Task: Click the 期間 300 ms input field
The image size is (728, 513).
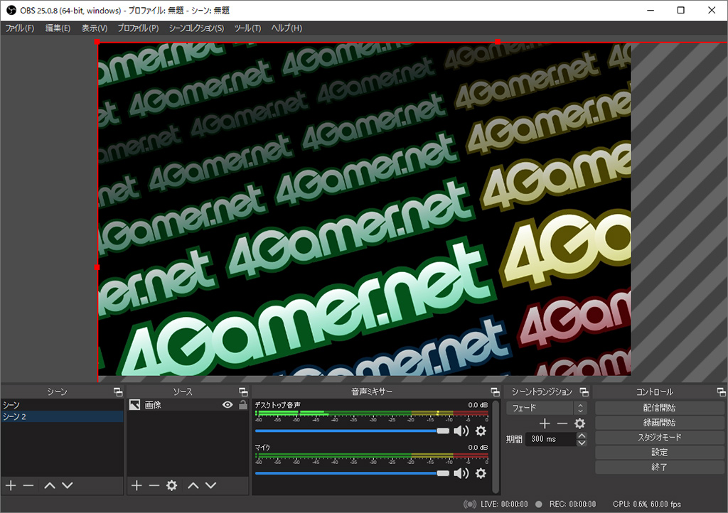Action: [551, 439]
